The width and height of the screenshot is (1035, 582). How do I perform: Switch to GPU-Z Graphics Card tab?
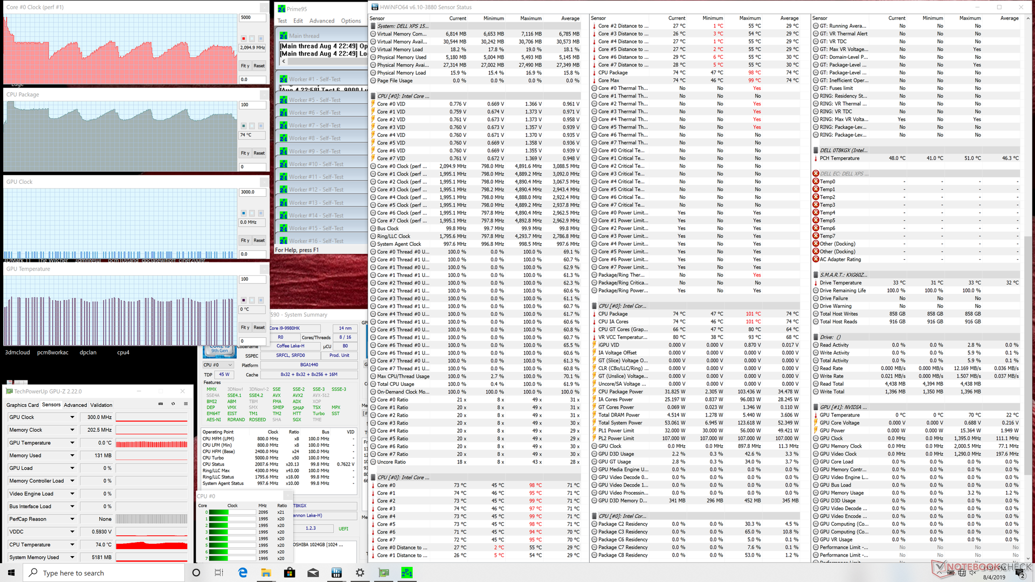coord(22,405)
